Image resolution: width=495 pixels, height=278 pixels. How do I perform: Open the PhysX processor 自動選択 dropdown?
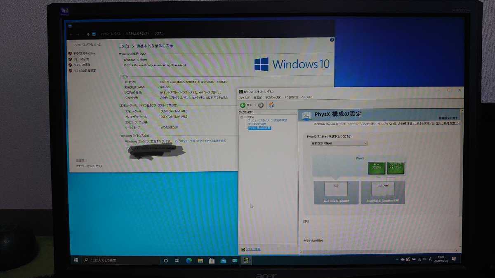[x=339, y=143]
